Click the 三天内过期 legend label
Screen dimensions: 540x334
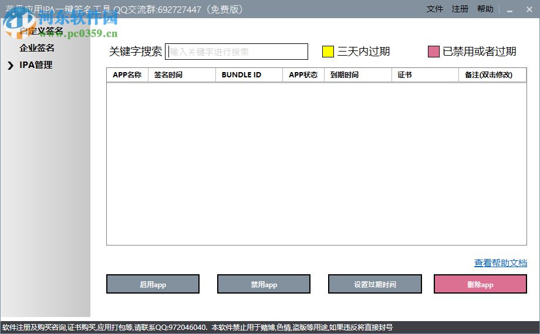pos(364,52)
